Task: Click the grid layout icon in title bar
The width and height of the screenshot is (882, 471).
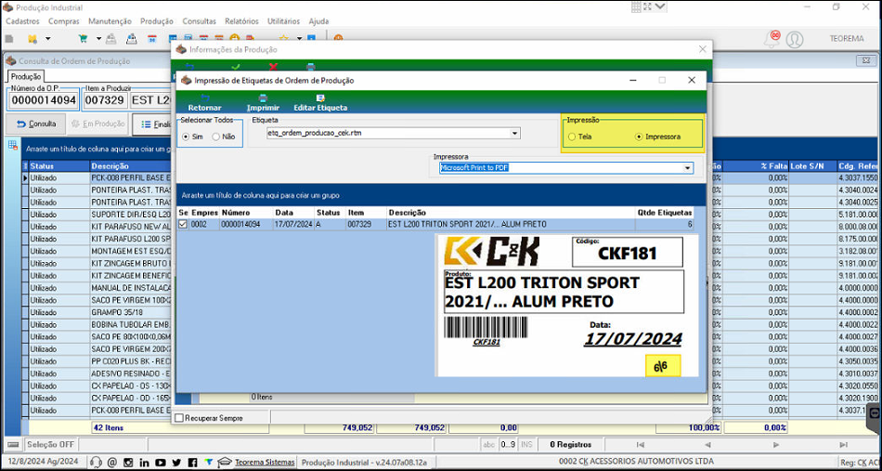Action: (x=636, y=7)
